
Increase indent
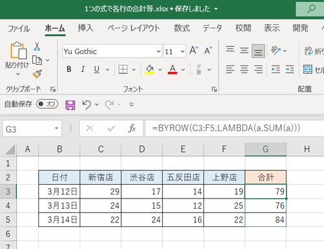[x=290, y=69]
